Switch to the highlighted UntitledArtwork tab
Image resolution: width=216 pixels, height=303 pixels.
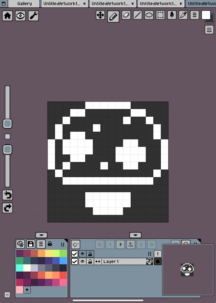tap(201, 4)
